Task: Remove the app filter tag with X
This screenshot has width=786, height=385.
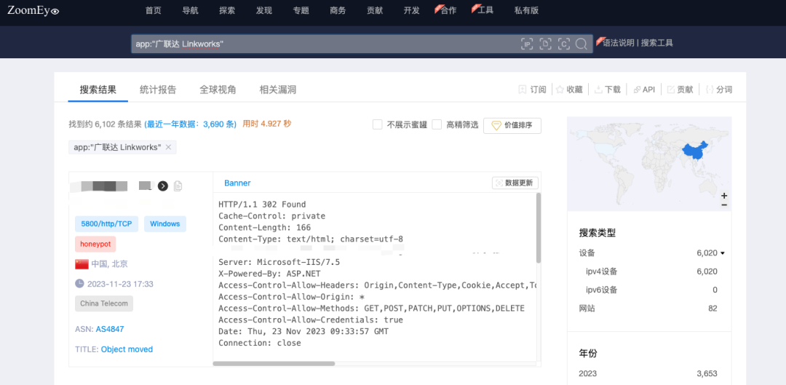Action: pyautogui.click(x=168, y=148)
